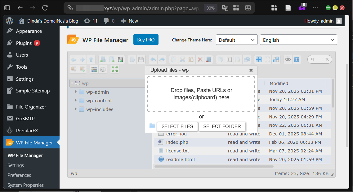Expand the wp-content folder
This screenshot has height=192, width=353.
[76, 100]
